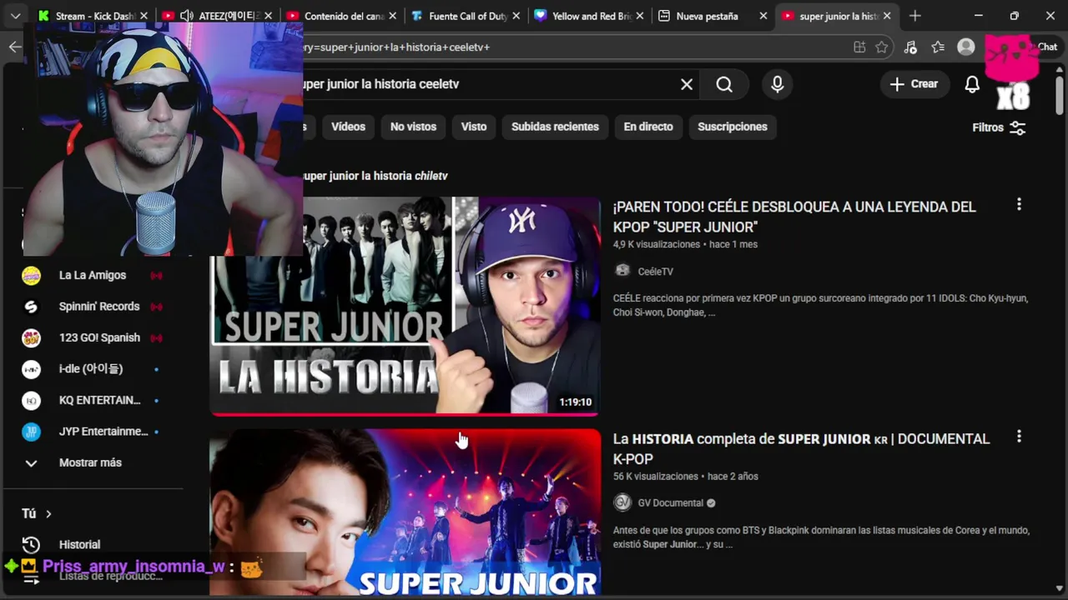Open the favorites list icon
The height and width of the screenshot is (600, 1068).
[x=938, y=47]
